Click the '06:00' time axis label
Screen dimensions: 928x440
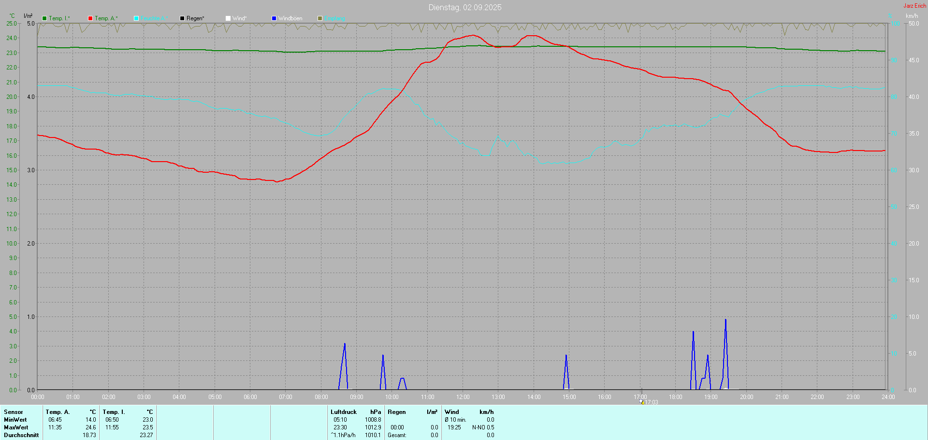click(x=250, y=397)
